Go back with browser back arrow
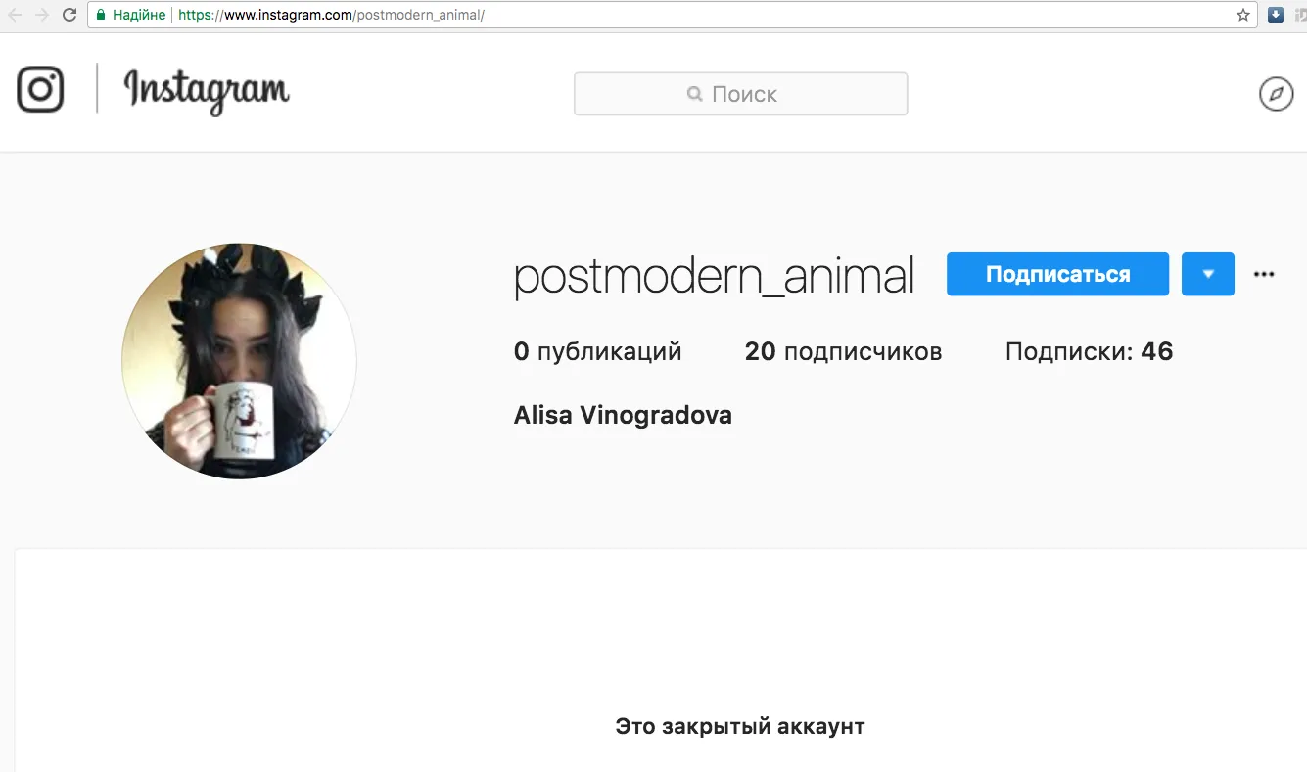Image resolution: width=1307 pixels, height=772 pixels. click(x=15, y=15)
